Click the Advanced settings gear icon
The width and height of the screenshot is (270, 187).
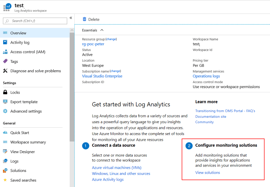[x=5, y=111]
